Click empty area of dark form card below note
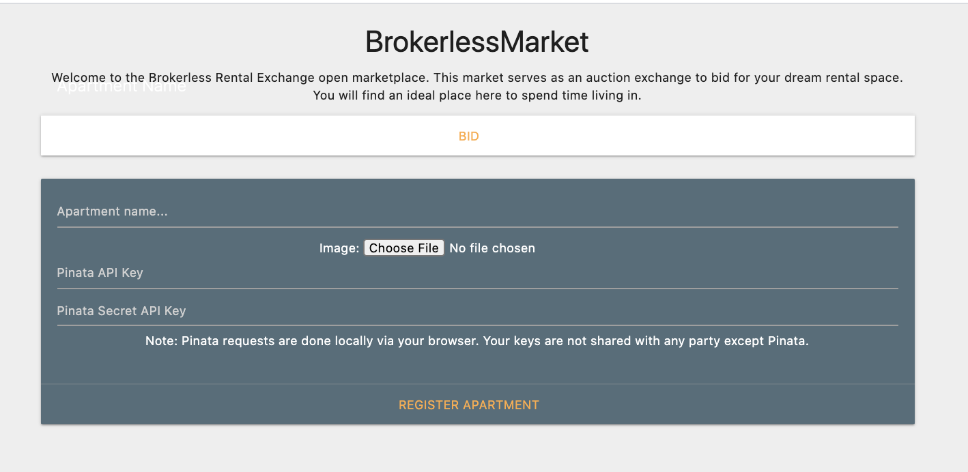This screenshot has height=472, width=968. (477, 367)
